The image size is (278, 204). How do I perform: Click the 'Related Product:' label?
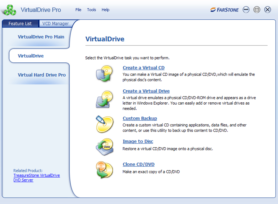[28, 170]
